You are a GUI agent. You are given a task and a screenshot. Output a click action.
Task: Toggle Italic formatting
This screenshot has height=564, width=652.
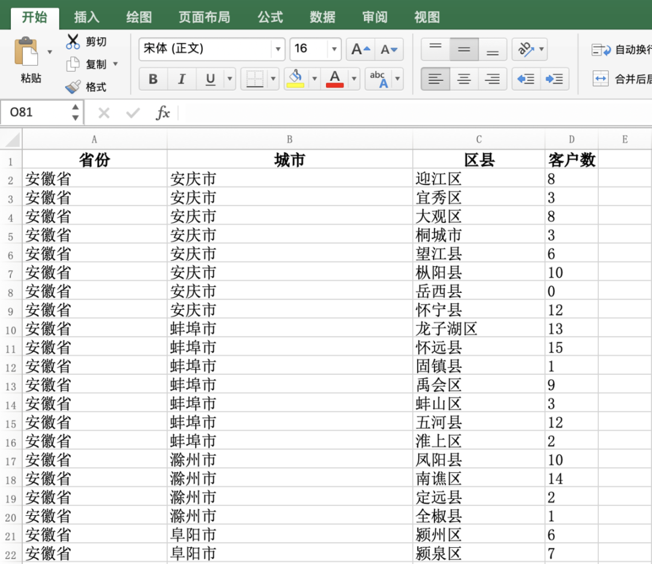(x=182, y=79)
